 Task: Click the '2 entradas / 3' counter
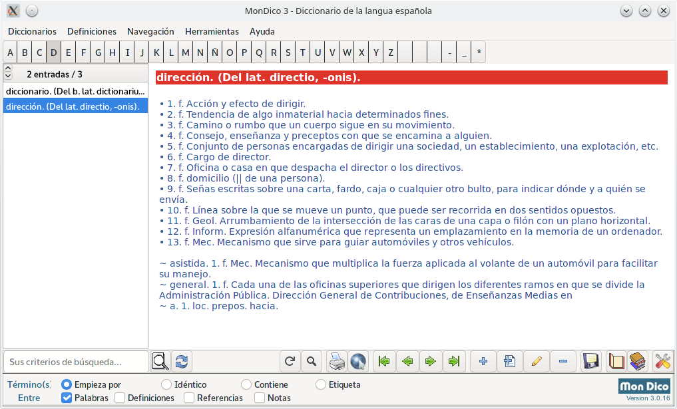coord(55,74)
